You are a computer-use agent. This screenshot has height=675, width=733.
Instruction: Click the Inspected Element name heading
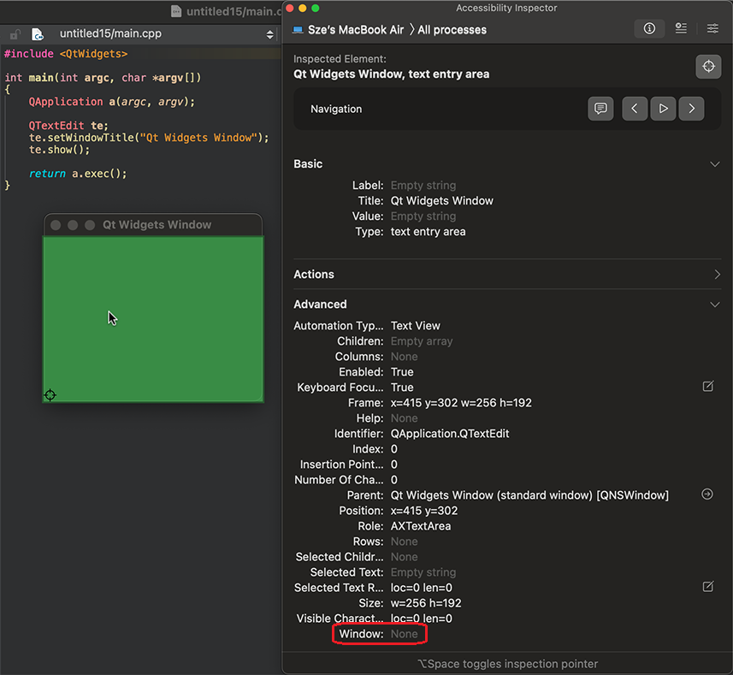[x=391, y=74]
